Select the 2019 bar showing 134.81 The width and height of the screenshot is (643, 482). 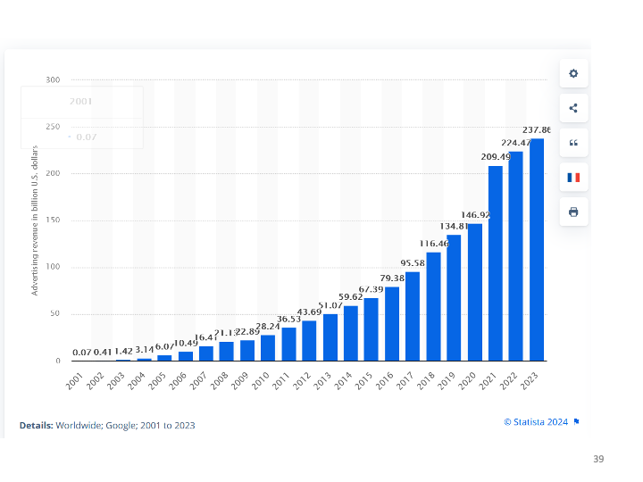[454, 297]
